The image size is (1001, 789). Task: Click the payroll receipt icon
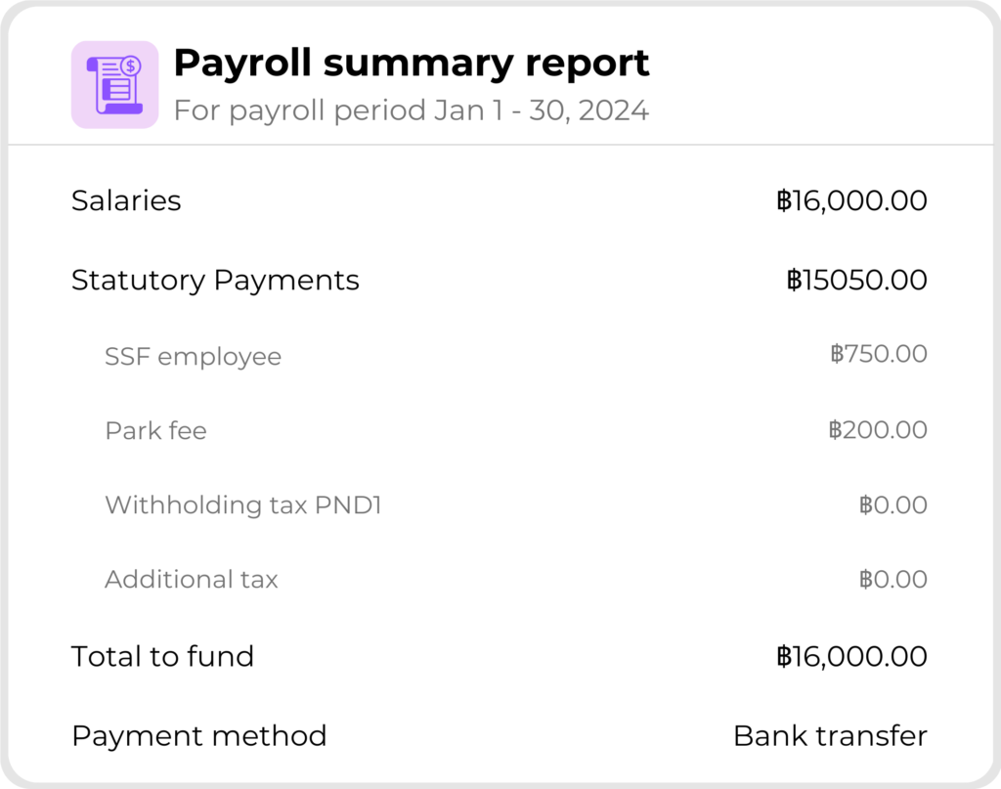tap(114, 84)
